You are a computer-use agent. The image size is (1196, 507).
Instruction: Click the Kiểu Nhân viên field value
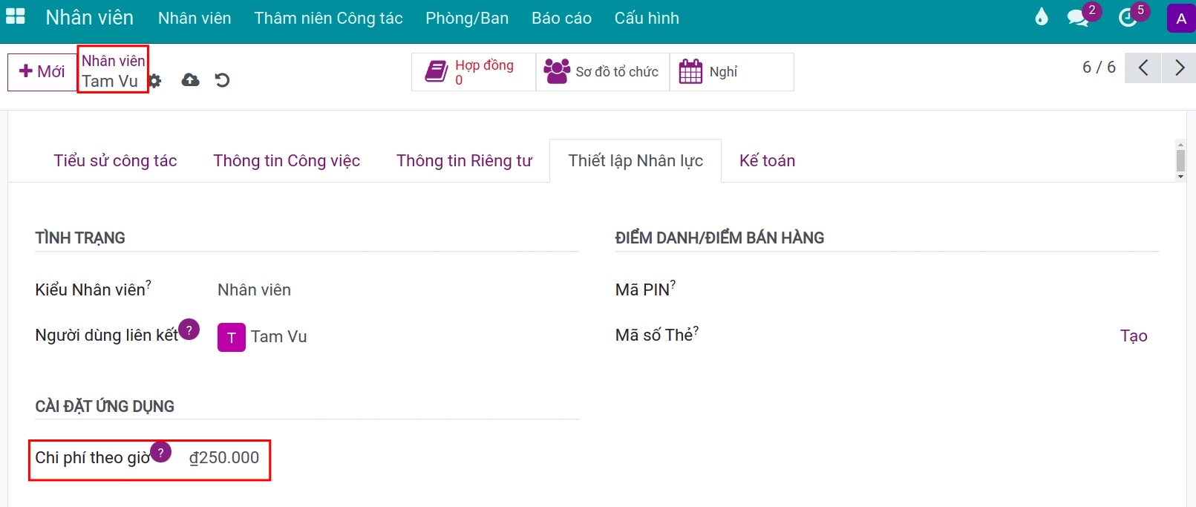tap(254, 290)
